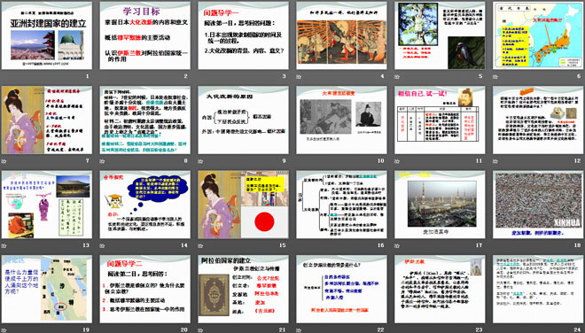Select title slide 亚洲封建国家的建立
585x333 pixels.
coord(47,35)
